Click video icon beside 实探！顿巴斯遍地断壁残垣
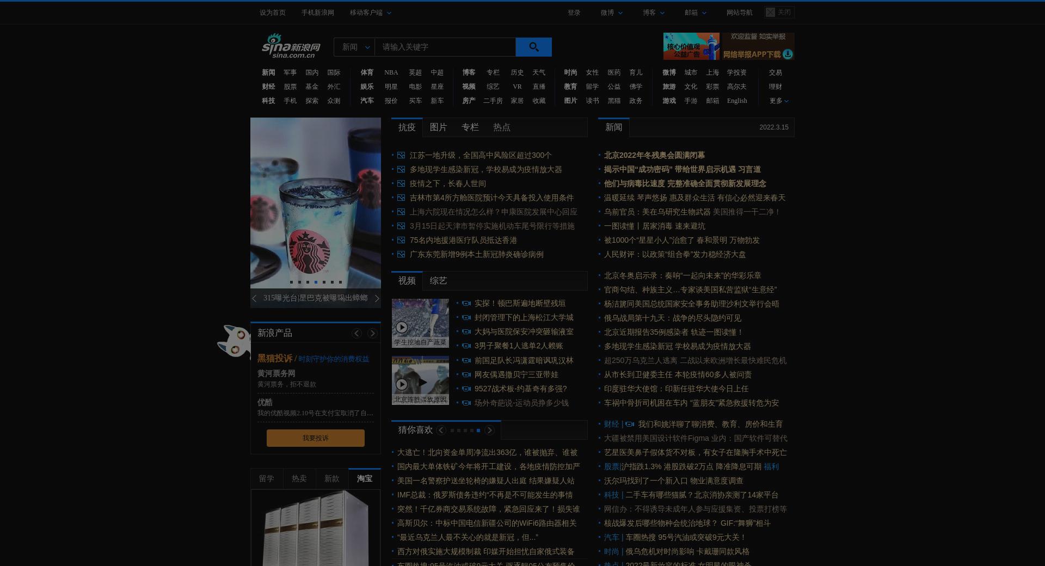This screenshot has height=566, width=1045. pyautogui.click(x=466, y=303)
